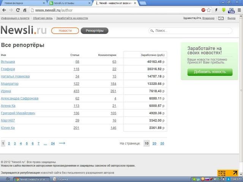Screen dimensions: 243x182
Task: Click the 'Комментарии' column header
Action: click(107, 55)
